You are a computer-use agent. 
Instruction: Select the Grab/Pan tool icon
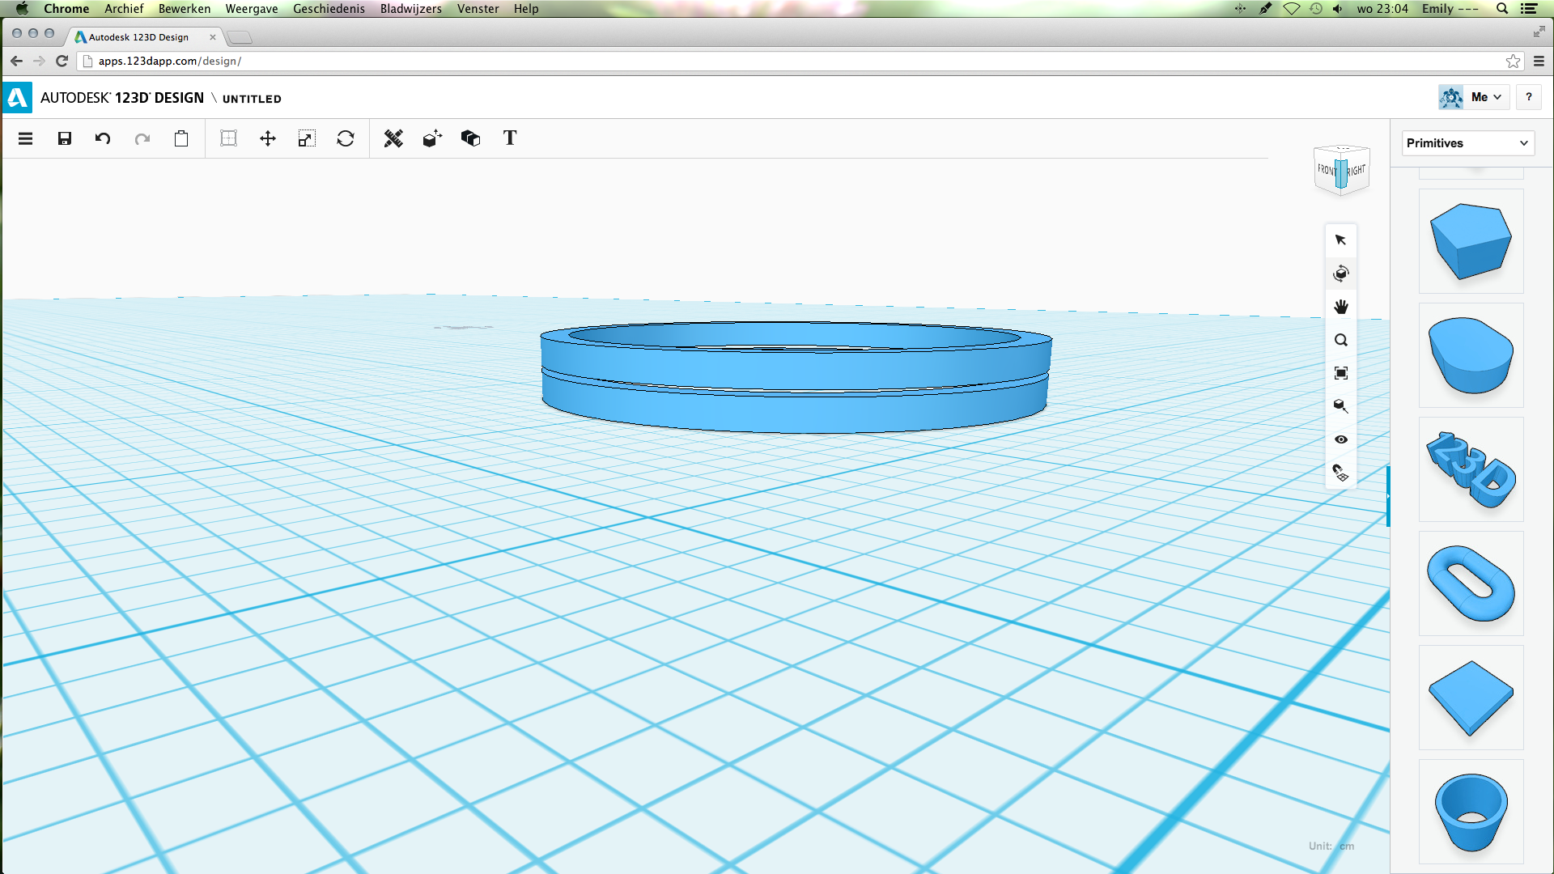(x=1342, y=306)
